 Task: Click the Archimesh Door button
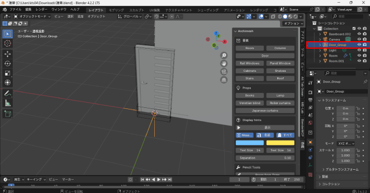pos(265,56)
